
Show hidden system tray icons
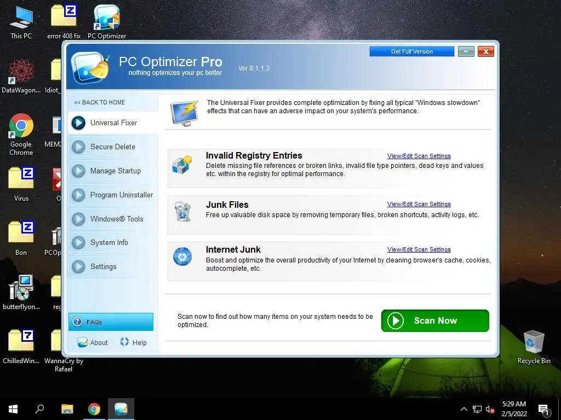[x=463, y=409]
